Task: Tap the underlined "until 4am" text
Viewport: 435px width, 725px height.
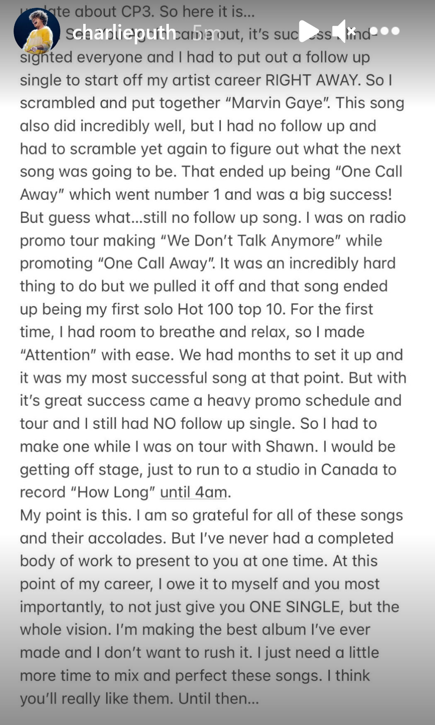Action: tap(193, 492)
